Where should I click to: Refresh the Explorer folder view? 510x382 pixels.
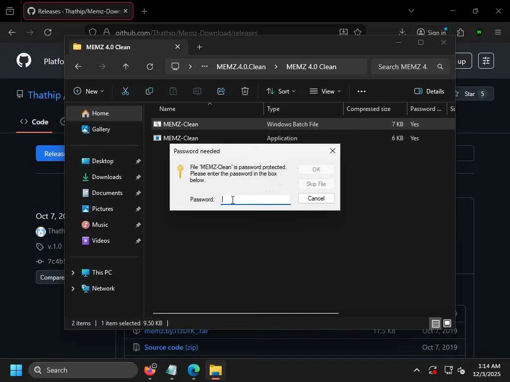150,67
